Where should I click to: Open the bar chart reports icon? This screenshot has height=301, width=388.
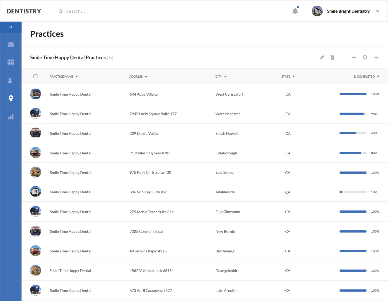(11, 117)
